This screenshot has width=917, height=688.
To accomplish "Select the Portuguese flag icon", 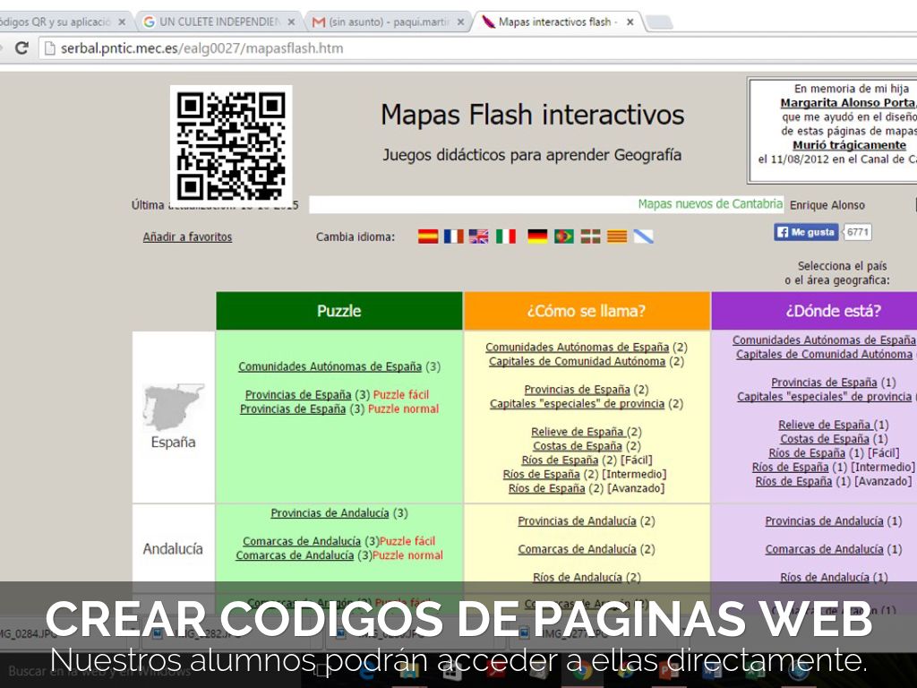I will tap(564, 236).
